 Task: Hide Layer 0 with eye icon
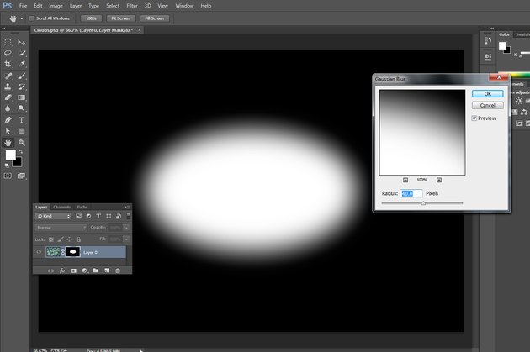tap(39, 252)
